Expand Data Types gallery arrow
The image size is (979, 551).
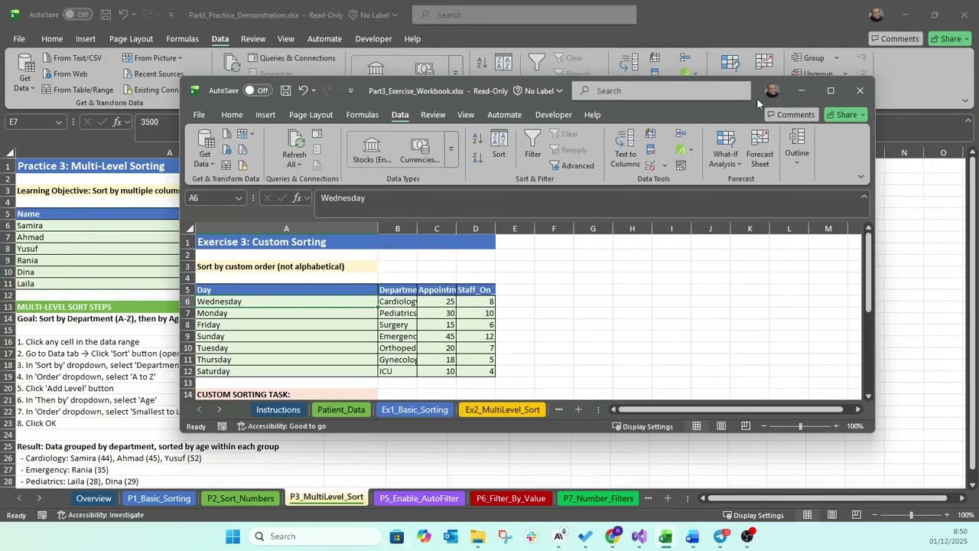(x=450, y=149)
